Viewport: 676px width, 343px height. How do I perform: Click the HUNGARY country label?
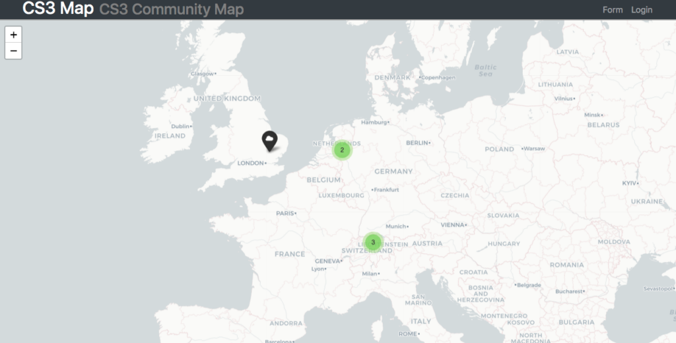pos(504,244)
